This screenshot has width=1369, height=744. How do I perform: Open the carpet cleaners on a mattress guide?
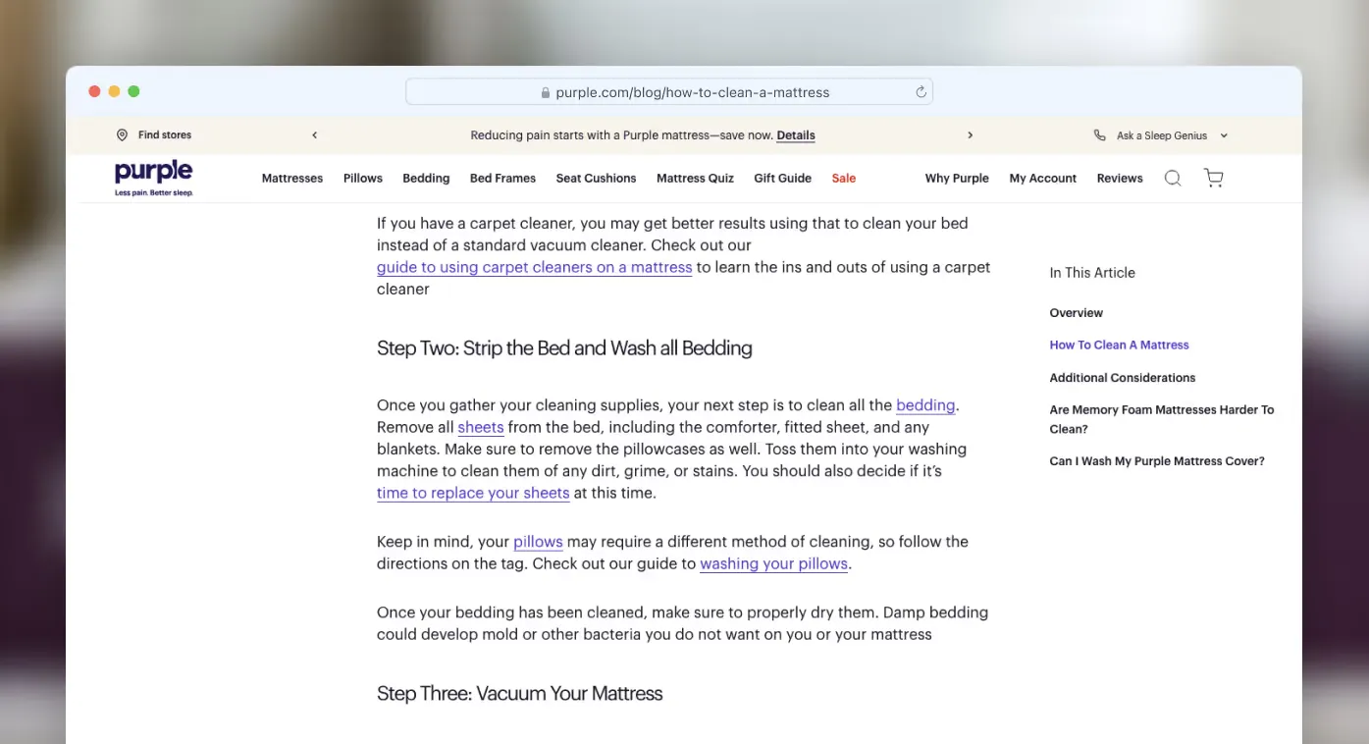point(535,267)
